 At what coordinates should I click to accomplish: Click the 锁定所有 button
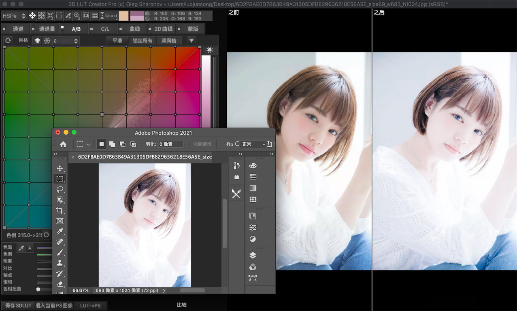point(143,41)
